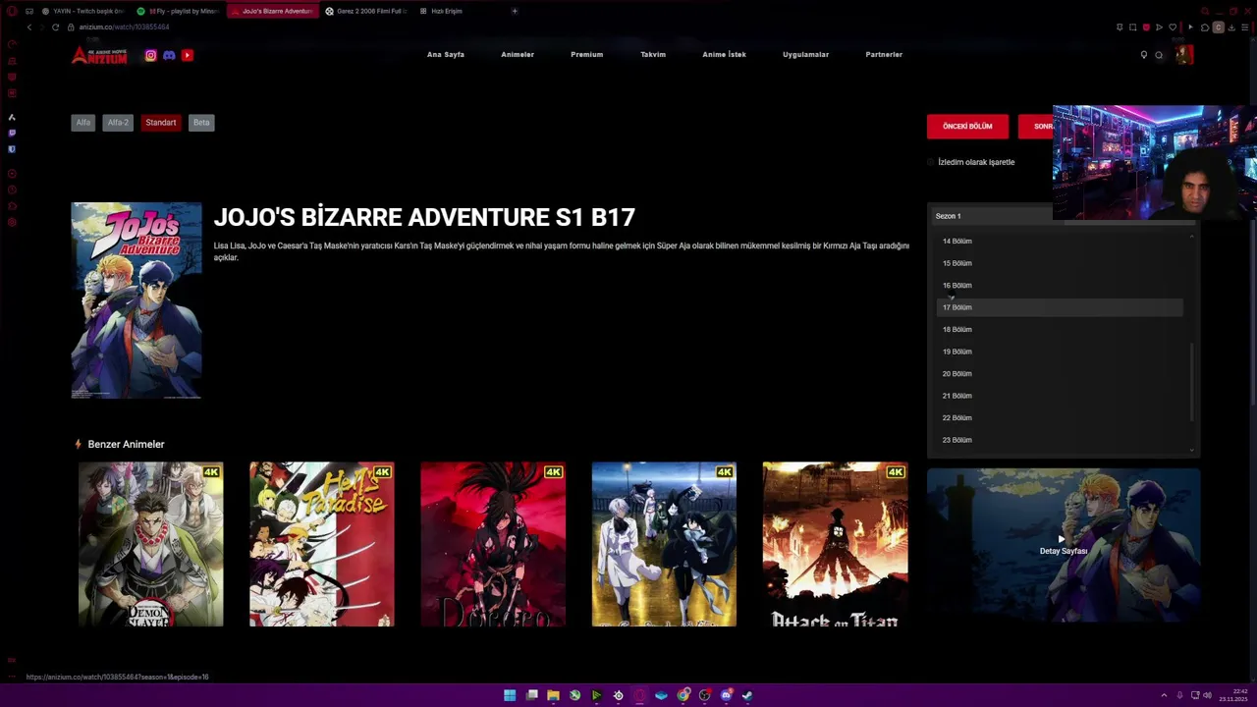The width and height of the screenshot is (1257, 707).
Task: Click episode list scroll-down arrow
Action: pos(1192,451)
